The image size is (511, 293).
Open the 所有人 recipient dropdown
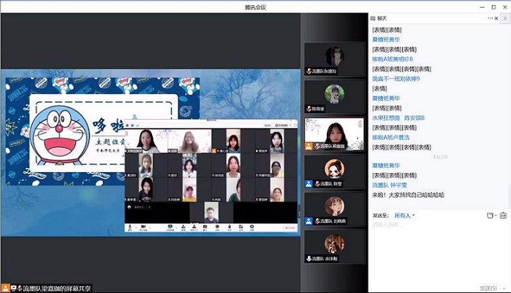pyautogui.click(x=404, y=215)
